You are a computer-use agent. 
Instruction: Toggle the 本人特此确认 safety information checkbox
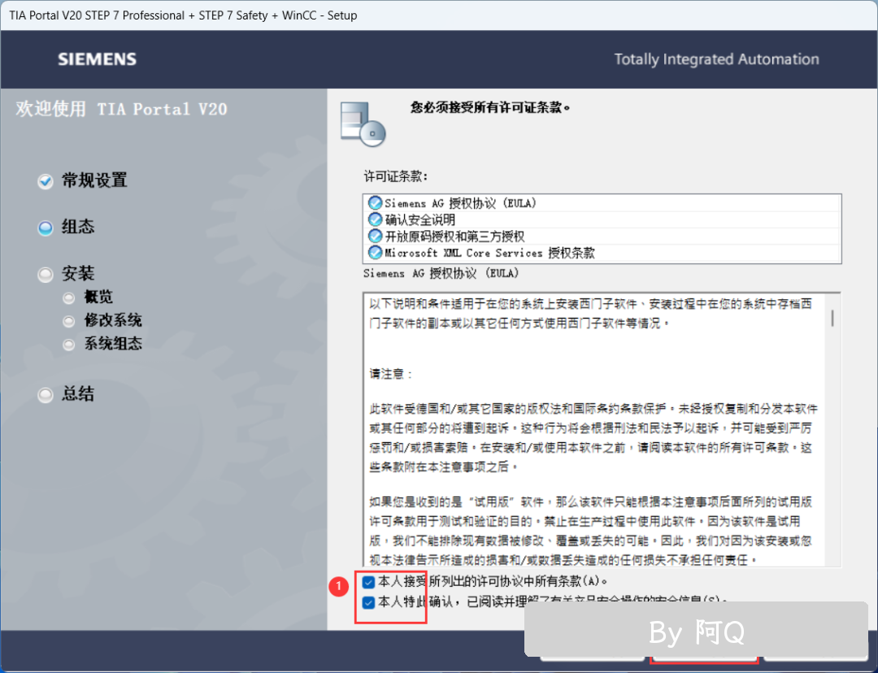368,602
